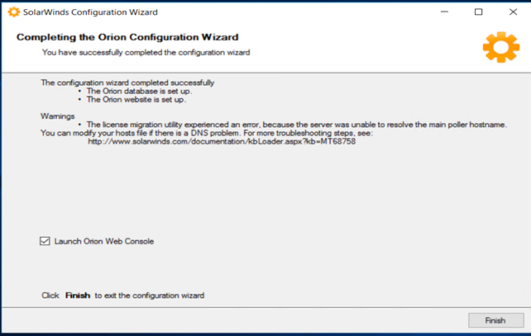Minimize the Configuration Wizard window
The width and height of the screenshot is (531, 336).
(444, 12)
